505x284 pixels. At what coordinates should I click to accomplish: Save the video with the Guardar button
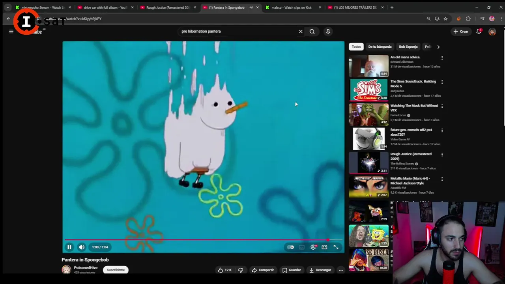pos(292,270)
